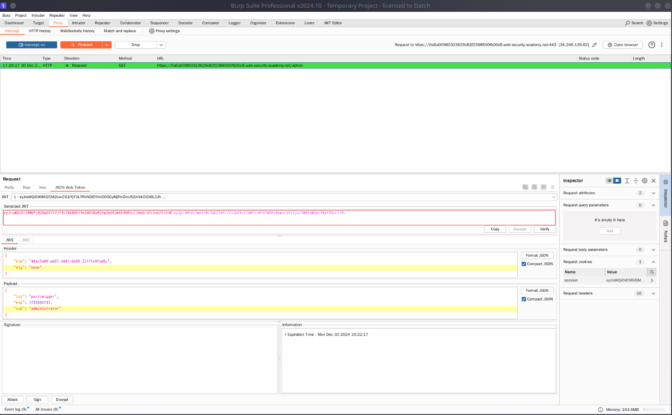The width and height of the screenshot is (672, 415).
Task: Click Format JSON for the Payload
Action: pos(537,290)
